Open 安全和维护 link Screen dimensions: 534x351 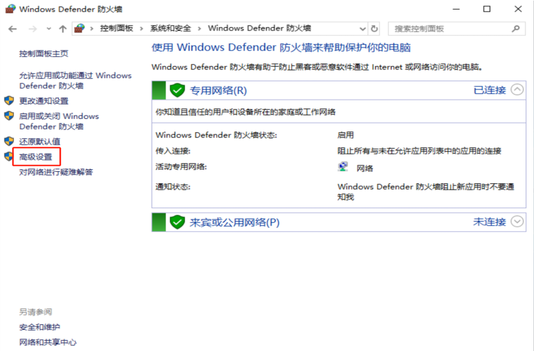point(39,327)
